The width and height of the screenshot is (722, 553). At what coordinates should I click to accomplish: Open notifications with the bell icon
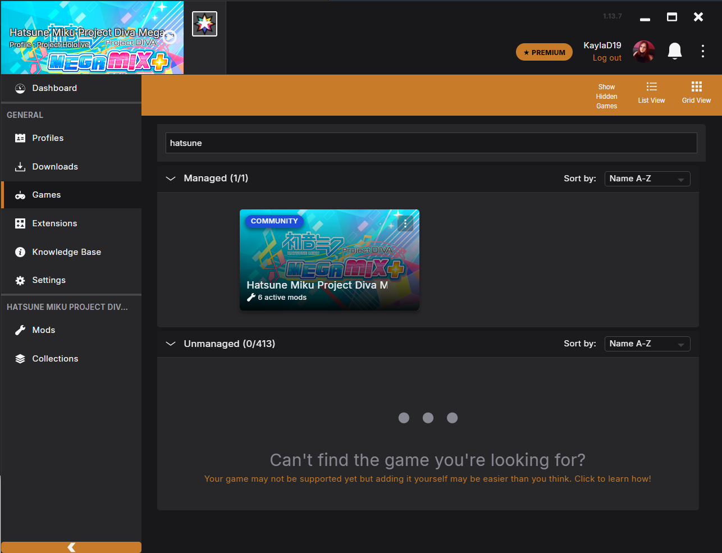click(x=675, y=51)
